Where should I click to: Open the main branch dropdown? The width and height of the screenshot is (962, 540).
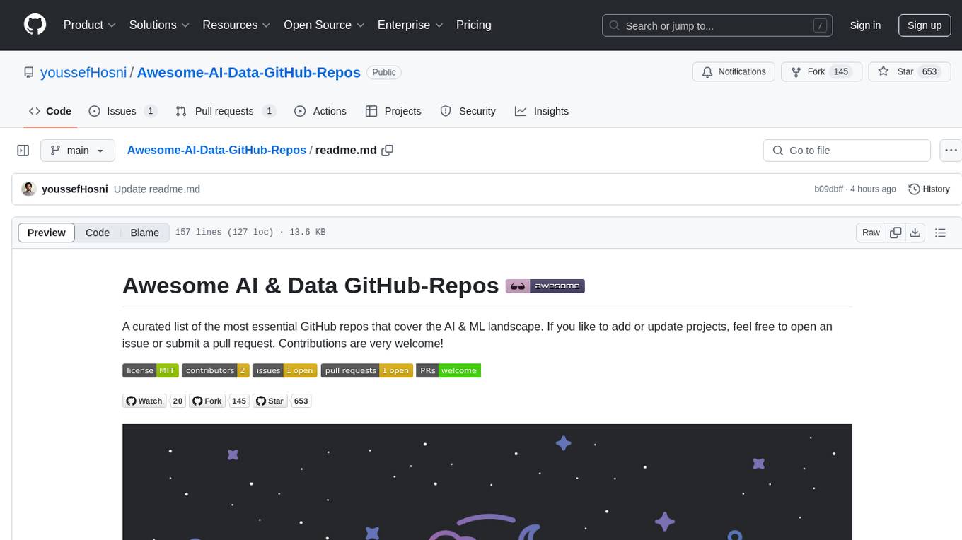pos(78,151)
